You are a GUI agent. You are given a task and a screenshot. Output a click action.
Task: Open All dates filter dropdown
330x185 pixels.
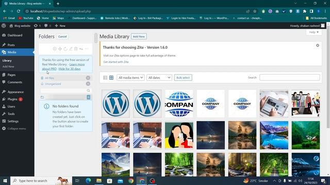(159, 78)
